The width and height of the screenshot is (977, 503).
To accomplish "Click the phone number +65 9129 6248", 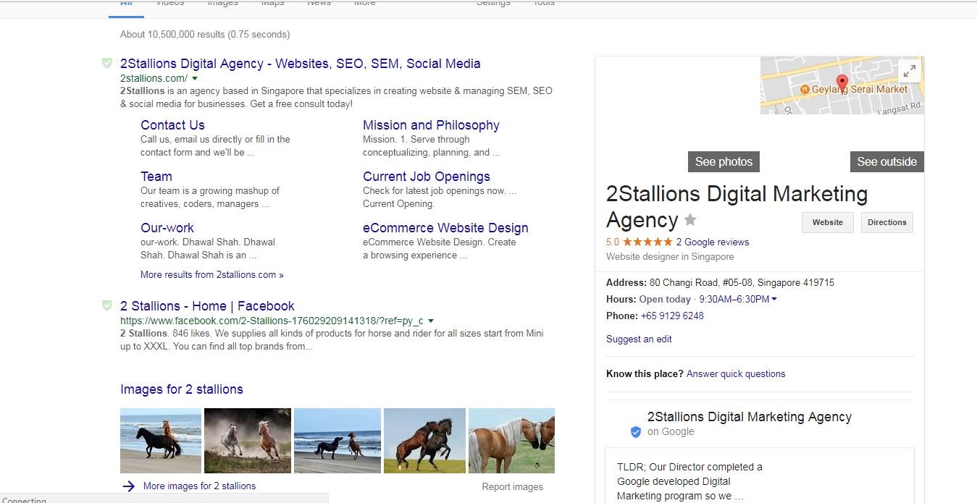I will [x=672, y=316].
